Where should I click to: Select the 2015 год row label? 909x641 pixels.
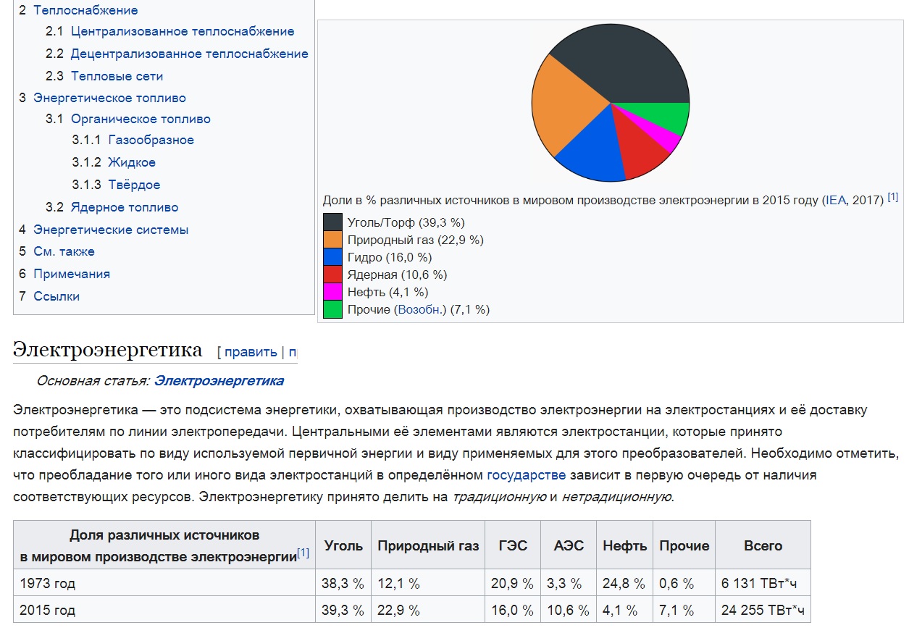pyautogui.click(x=47, y=610)
